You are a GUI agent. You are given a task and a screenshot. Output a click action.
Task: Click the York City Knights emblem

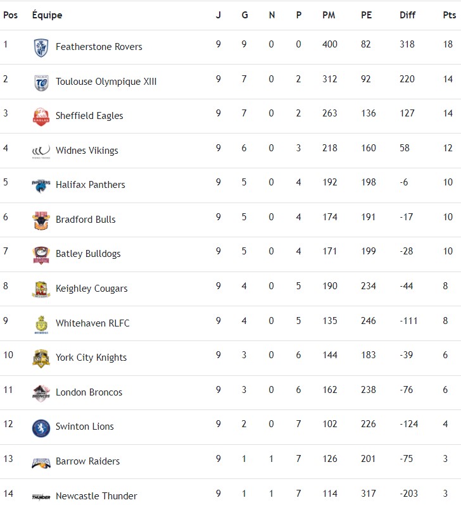point(41,358)
